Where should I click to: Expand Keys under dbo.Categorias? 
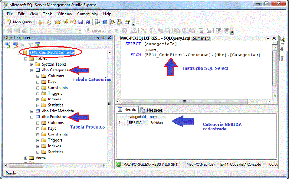pos(38,82)
